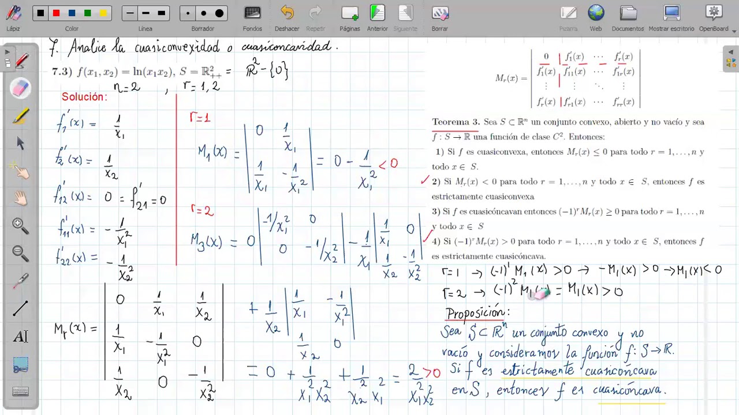Activate the zoom in magnifier tool
Image resolution: width=739 pixels, height=415 pixels.
click(x=20, y=226)
